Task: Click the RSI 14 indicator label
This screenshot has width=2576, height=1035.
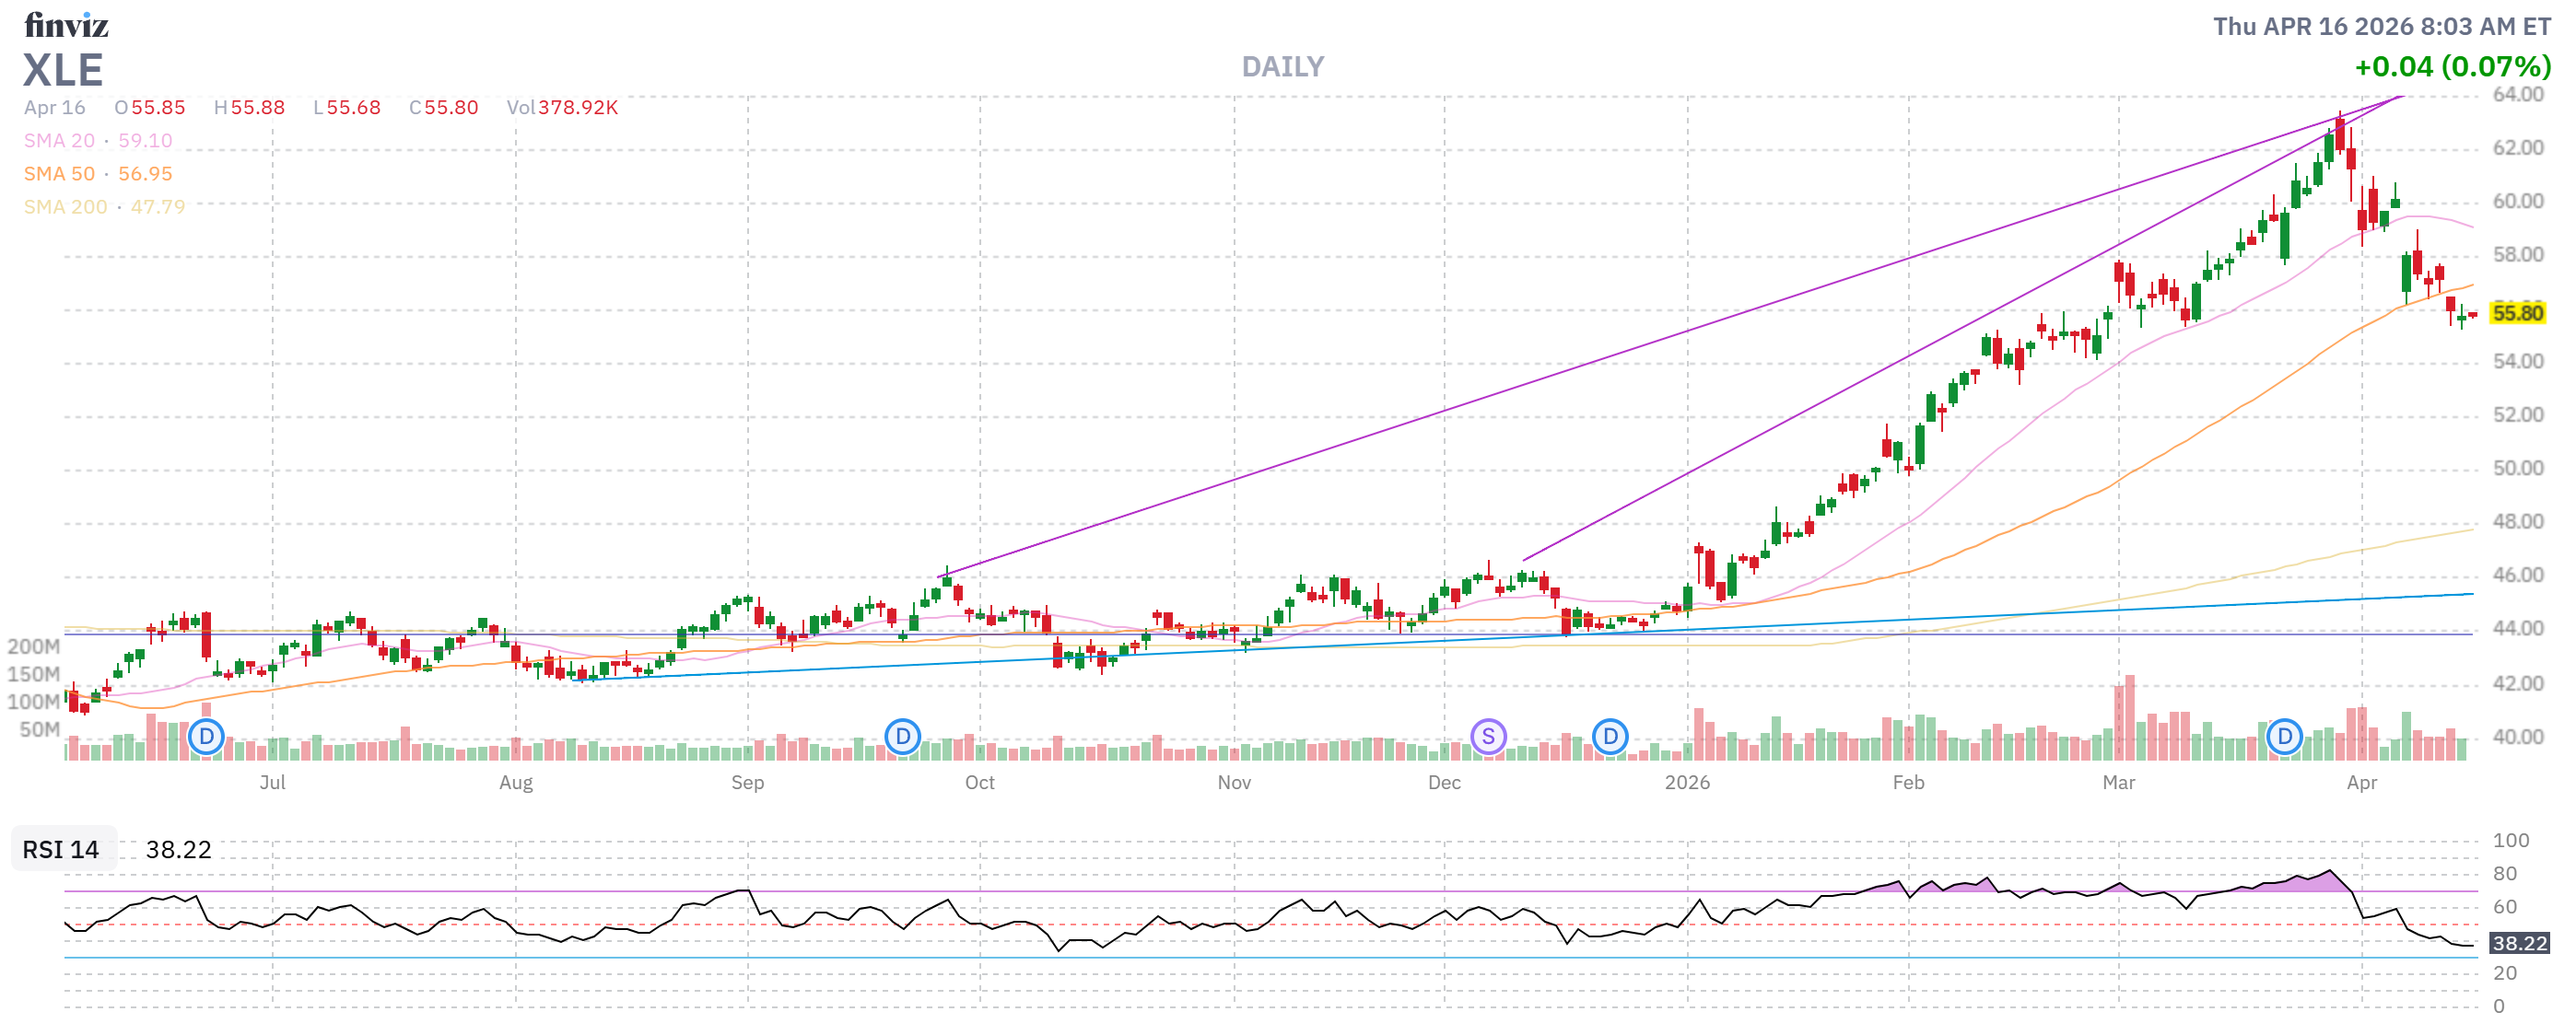Action: click(x=62, y=849)
